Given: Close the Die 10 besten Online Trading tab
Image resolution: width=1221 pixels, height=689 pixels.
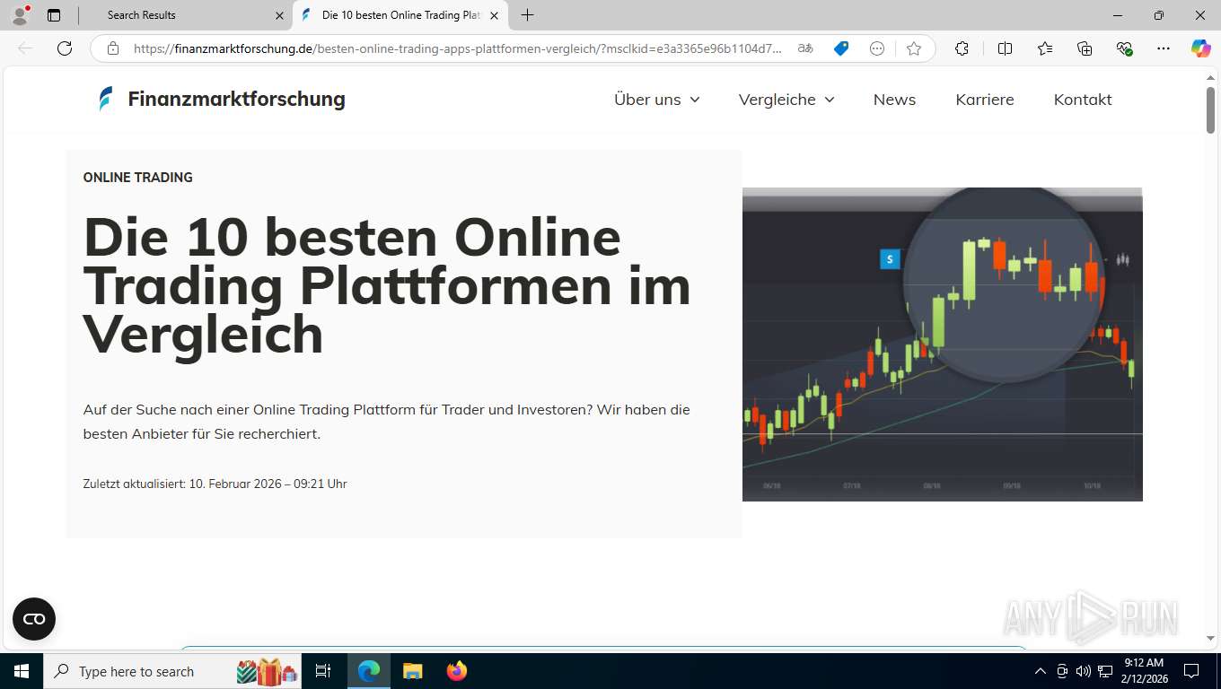Looking at the screenshot, I should coord(494,15).
